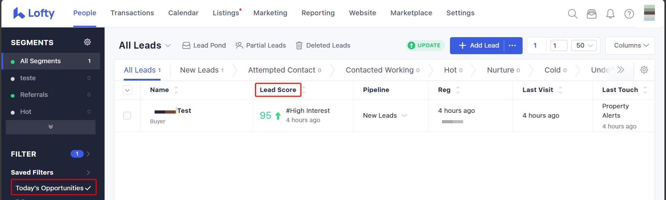Open Deleted Leads trash
This screenshot has width=666, height=200.
point(322,45)
